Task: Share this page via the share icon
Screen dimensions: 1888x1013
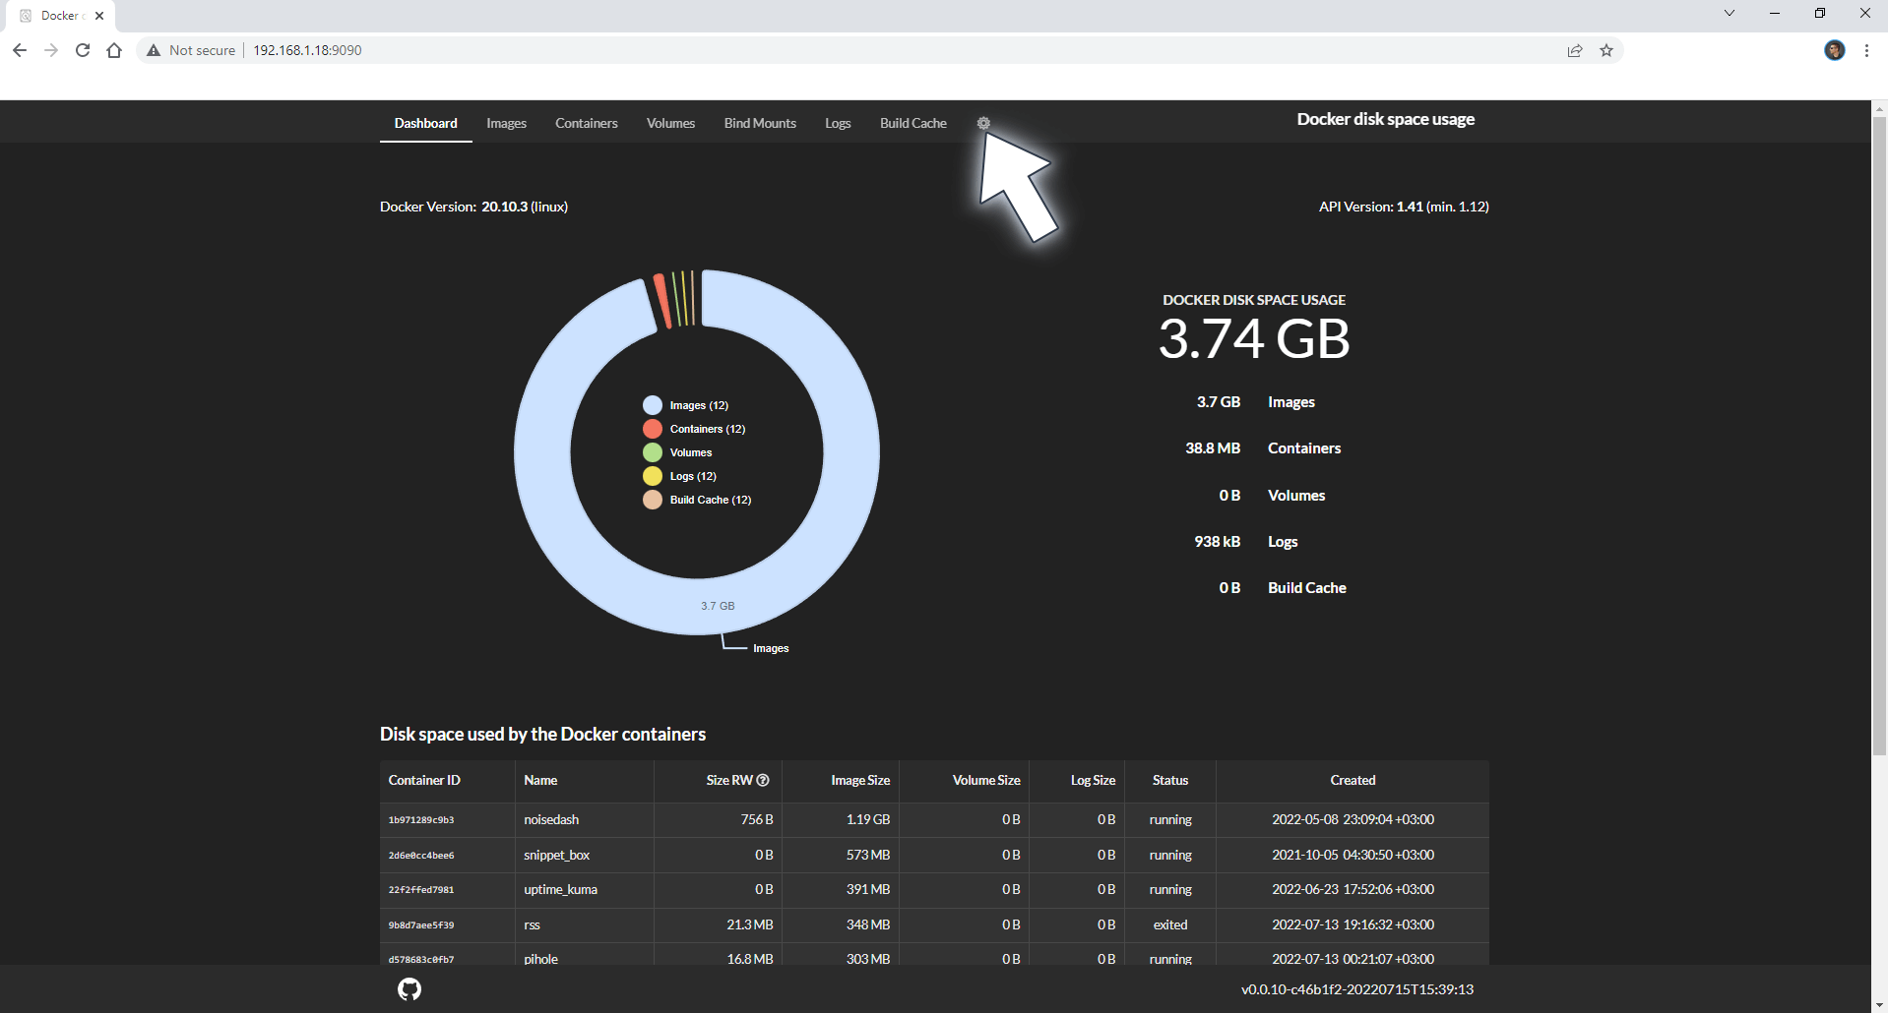Action: pos(1575,50)
